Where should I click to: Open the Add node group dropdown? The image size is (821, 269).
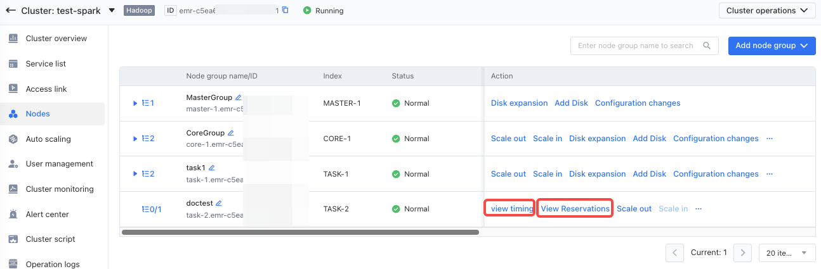click(772, 46)
